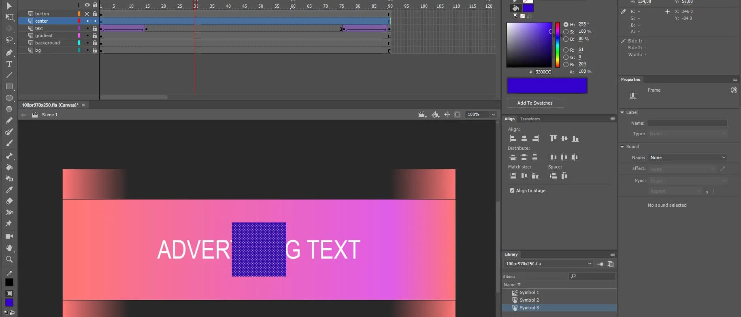Sort library by Name column
The width and height of the screenshot is (741, 317).
pyautogui.click(x=512, y=285)
